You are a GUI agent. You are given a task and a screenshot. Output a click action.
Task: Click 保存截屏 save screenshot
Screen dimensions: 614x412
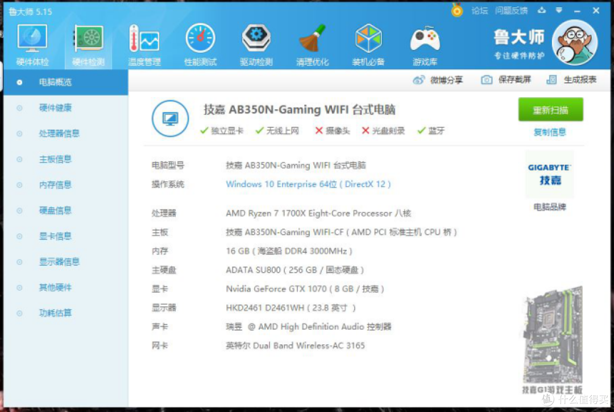[x=506, y=80]
